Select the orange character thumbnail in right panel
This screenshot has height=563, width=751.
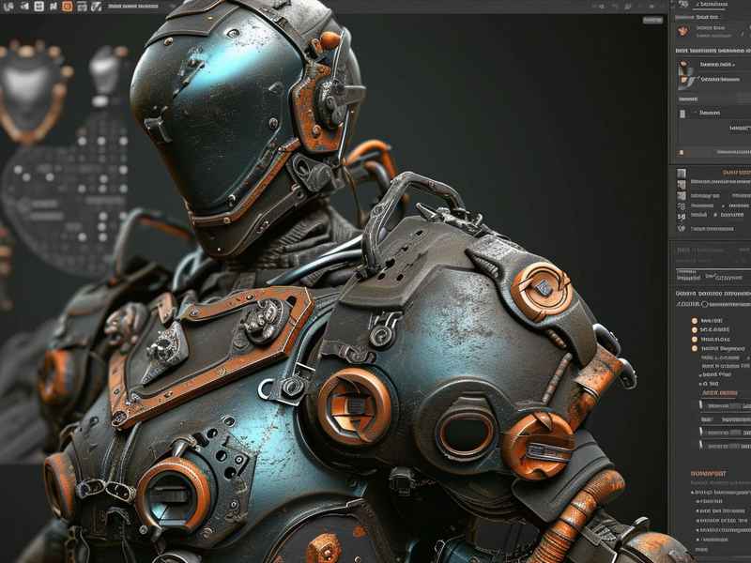683,32
